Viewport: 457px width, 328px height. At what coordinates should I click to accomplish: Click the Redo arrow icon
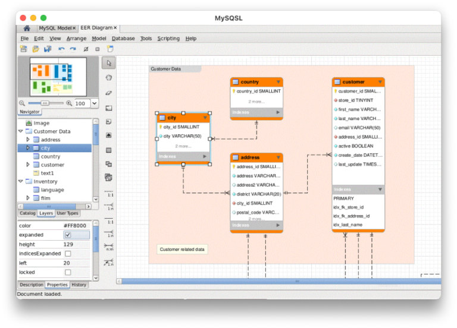coord(73,49)
